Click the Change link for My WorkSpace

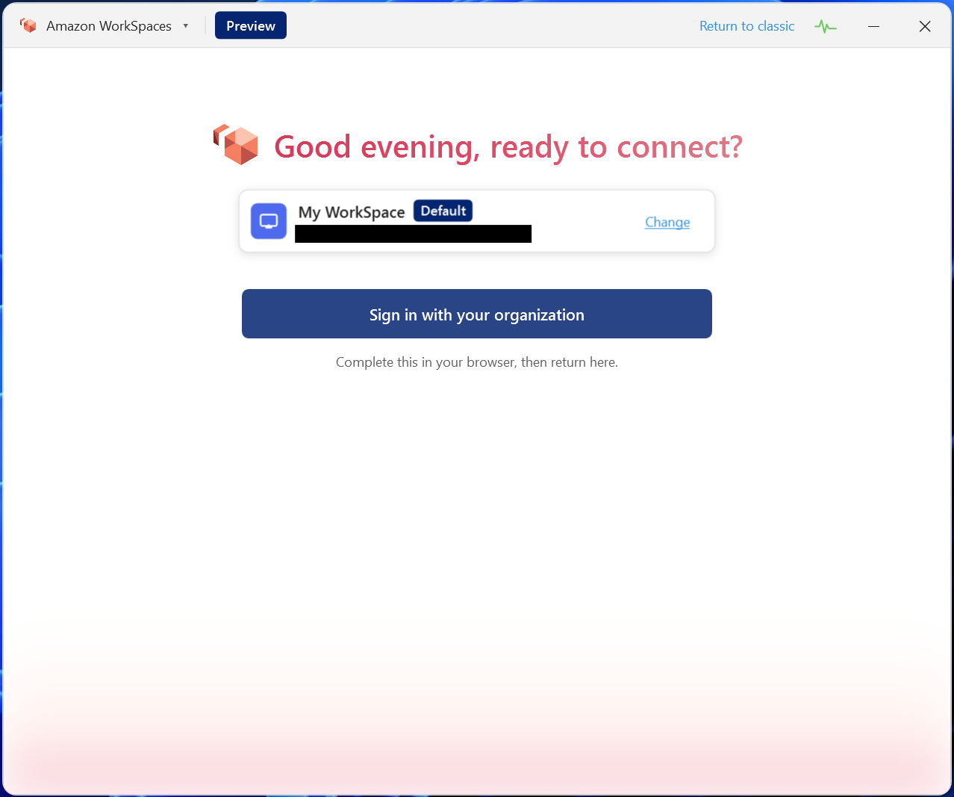[667, 222]
